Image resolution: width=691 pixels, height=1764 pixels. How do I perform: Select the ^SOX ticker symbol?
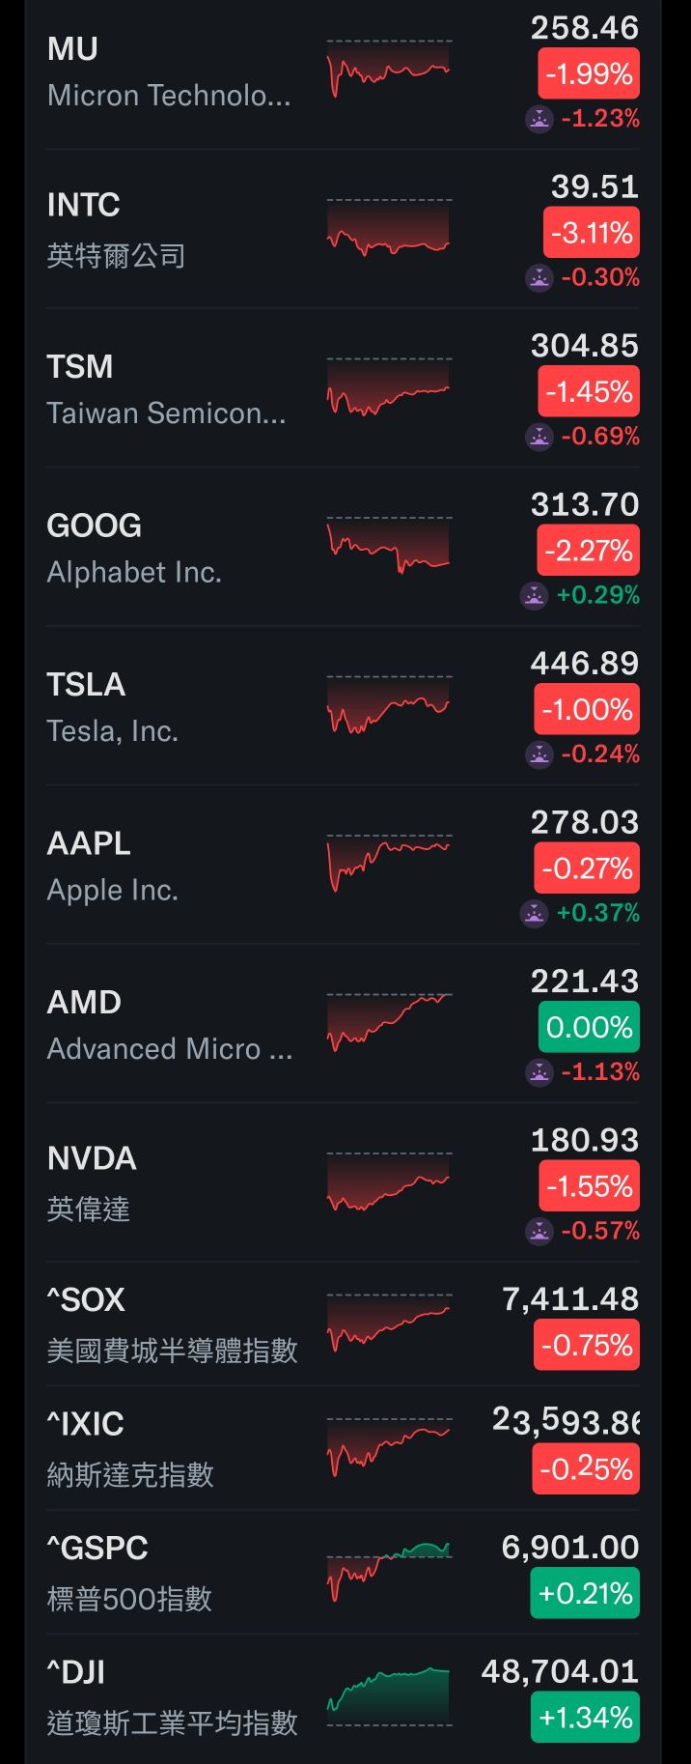tap(86, 1300)
